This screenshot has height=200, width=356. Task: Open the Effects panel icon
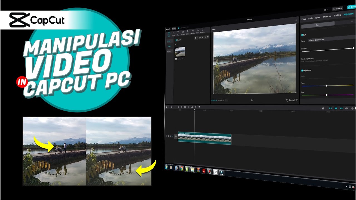tap(188, 31)
